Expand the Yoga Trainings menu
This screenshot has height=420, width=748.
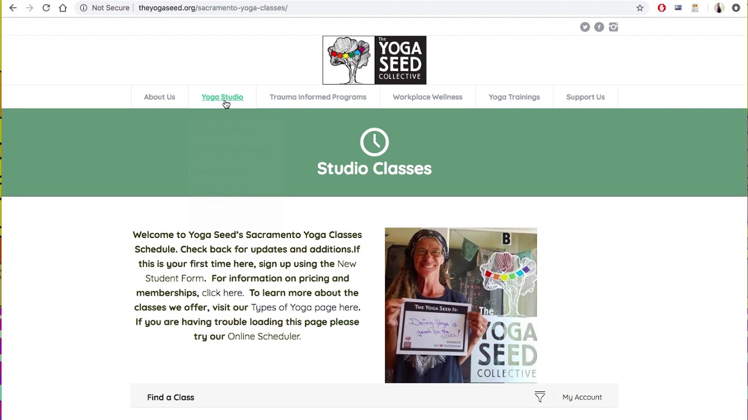[x=514, y=97]
